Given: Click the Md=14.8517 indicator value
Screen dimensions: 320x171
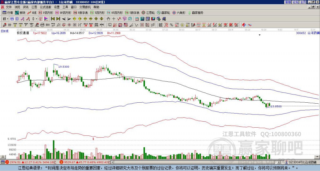Looking at the screenshot, I should (x=77, y=33).
